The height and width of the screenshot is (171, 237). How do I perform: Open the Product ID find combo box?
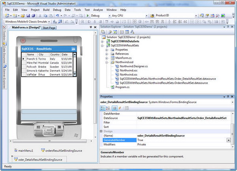point(196,16)
